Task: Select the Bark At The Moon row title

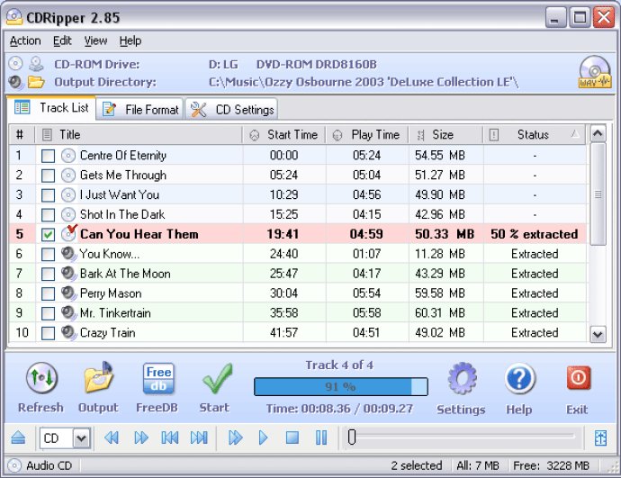Action: coord(125,274)
